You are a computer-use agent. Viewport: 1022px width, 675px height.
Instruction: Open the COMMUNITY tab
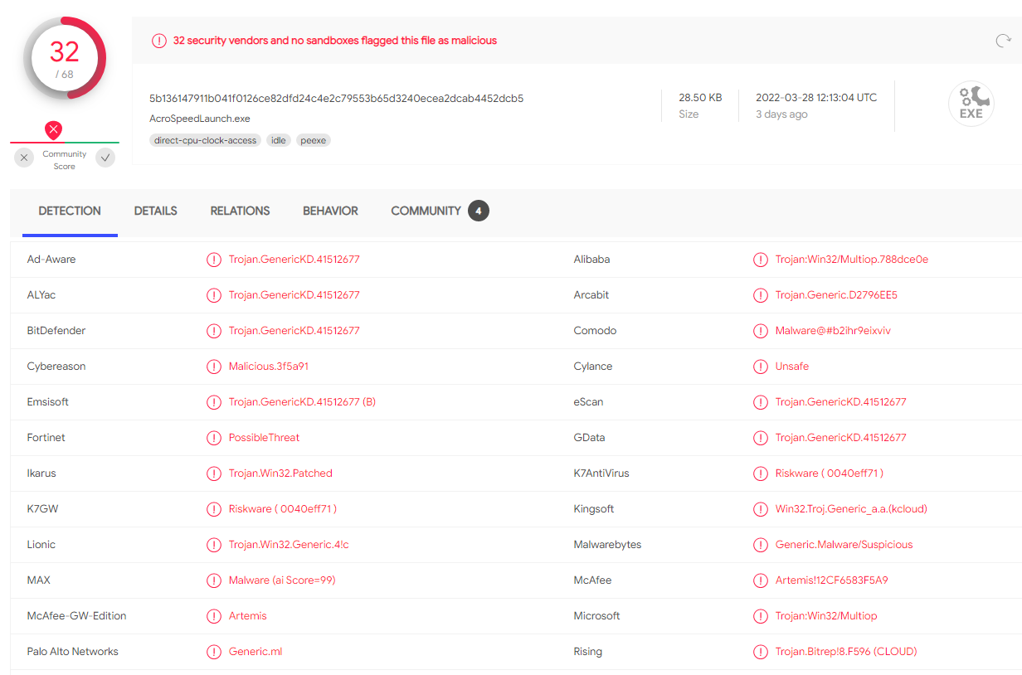(x=426, y=211)
